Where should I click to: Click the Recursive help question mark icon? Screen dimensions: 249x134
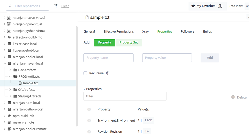108,73
